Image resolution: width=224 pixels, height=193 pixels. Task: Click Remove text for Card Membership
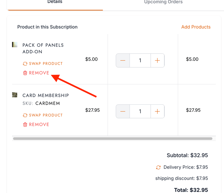click(39, 125)
